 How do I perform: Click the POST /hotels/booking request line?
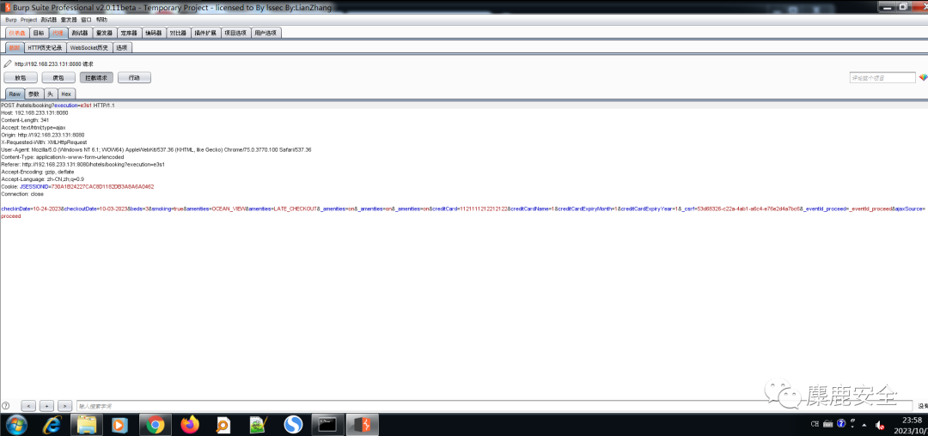58,106
